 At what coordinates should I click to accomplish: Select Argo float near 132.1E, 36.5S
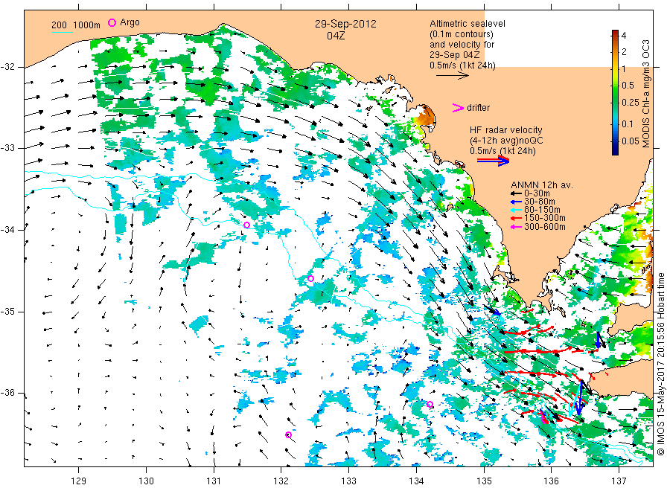tap(288, 435)
